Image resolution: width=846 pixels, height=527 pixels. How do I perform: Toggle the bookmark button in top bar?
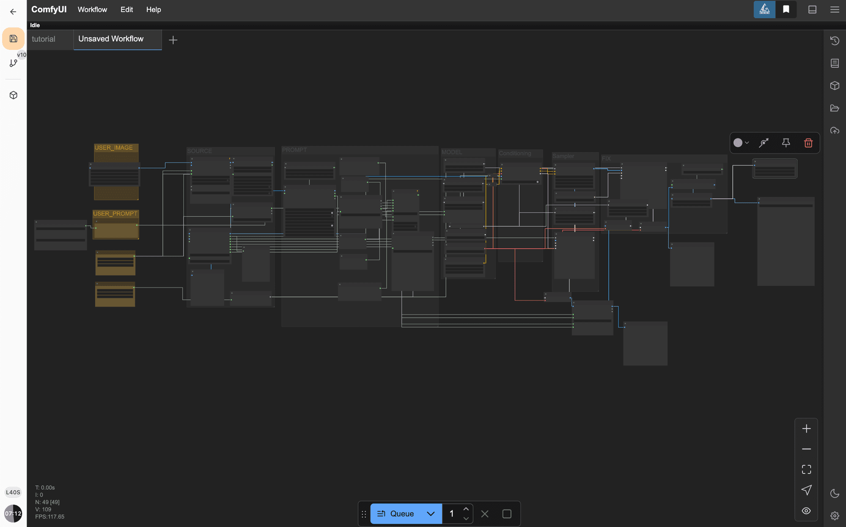786,9
